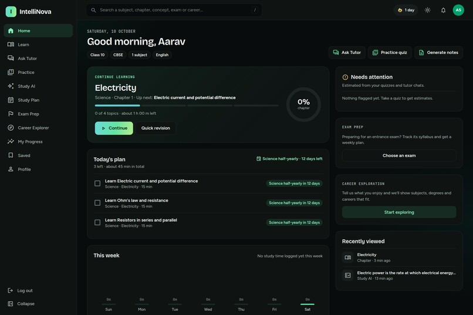Click the Profile person icon
The height and width of the screenshot is (315, 473).
click(11, 170)
